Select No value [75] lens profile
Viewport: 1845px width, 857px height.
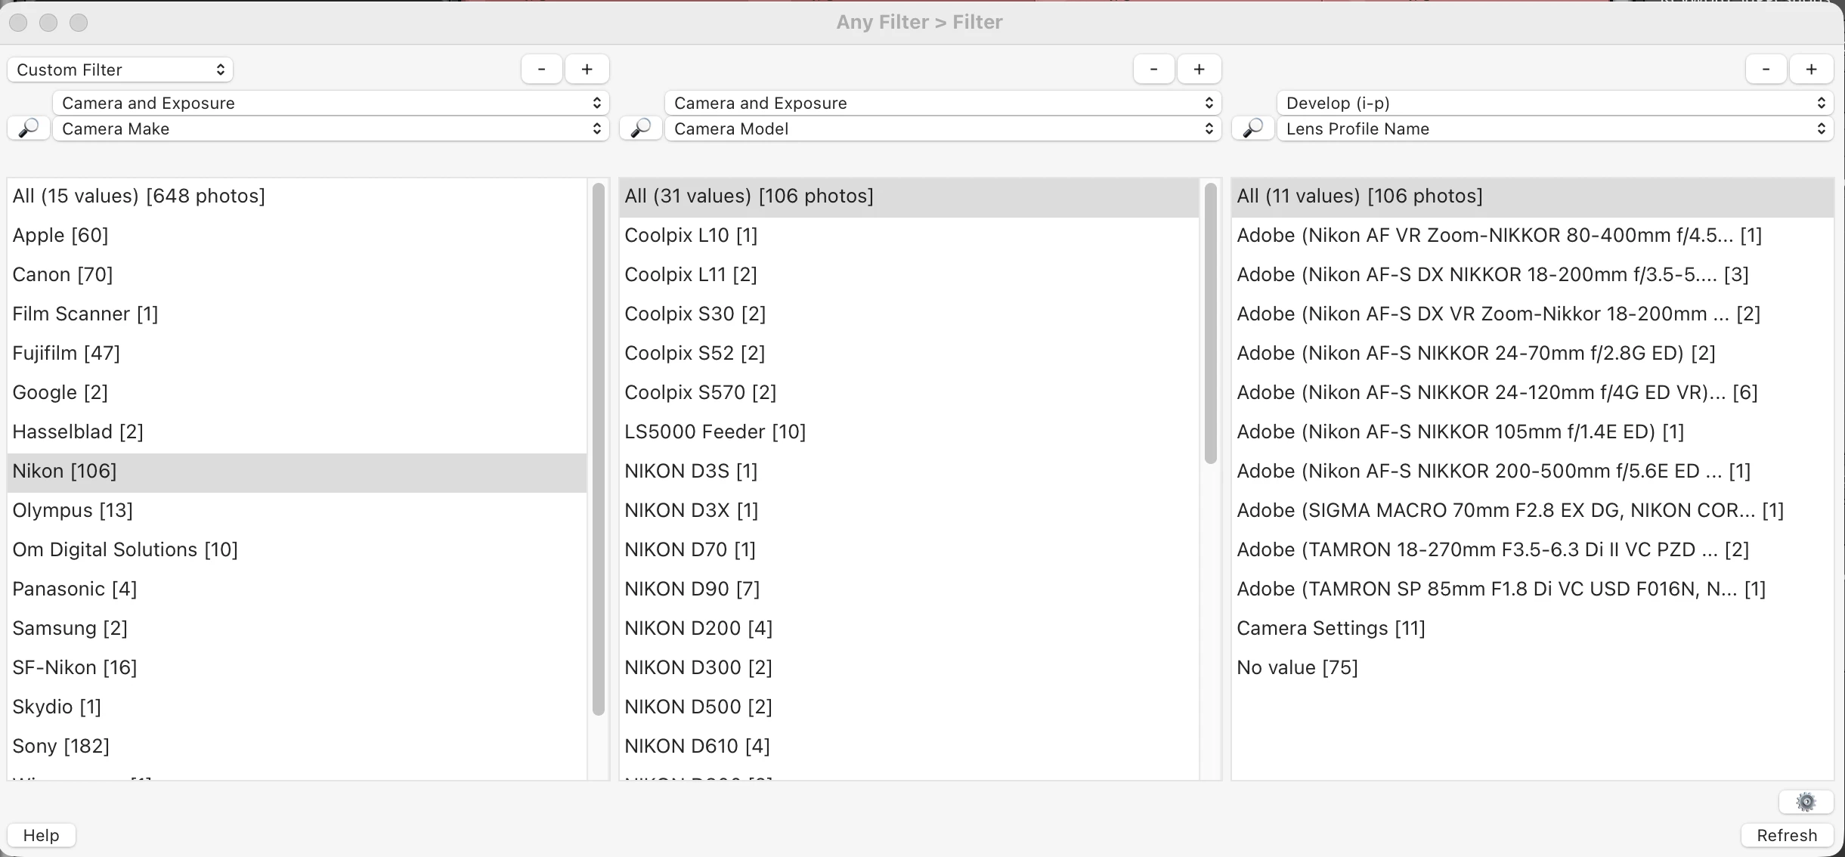pos(1533,668)
